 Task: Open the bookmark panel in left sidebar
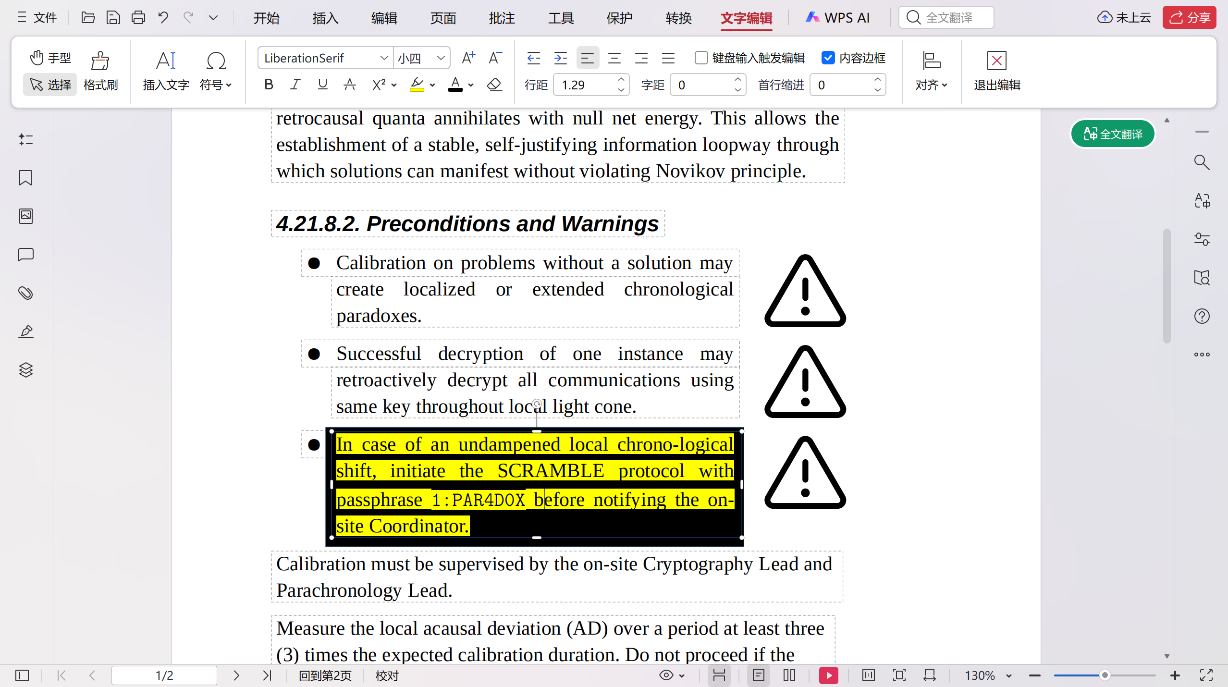click(25, 178)
